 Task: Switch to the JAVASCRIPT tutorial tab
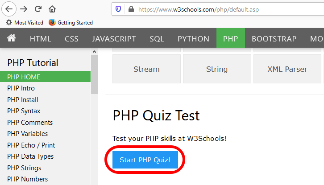[x=114, y=39]
